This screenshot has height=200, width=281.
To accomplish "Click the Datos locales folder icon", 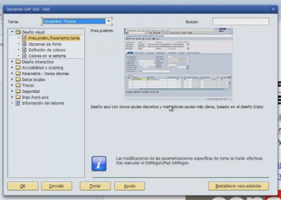I will 18,79.
